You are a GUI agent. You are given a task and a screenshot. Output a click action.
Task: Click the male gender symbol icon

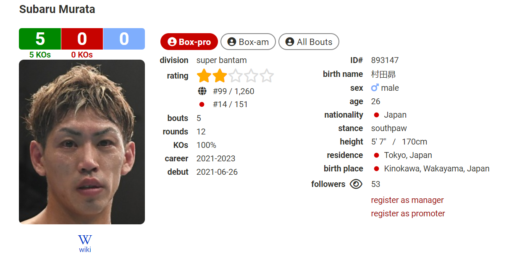click(375, 88)
